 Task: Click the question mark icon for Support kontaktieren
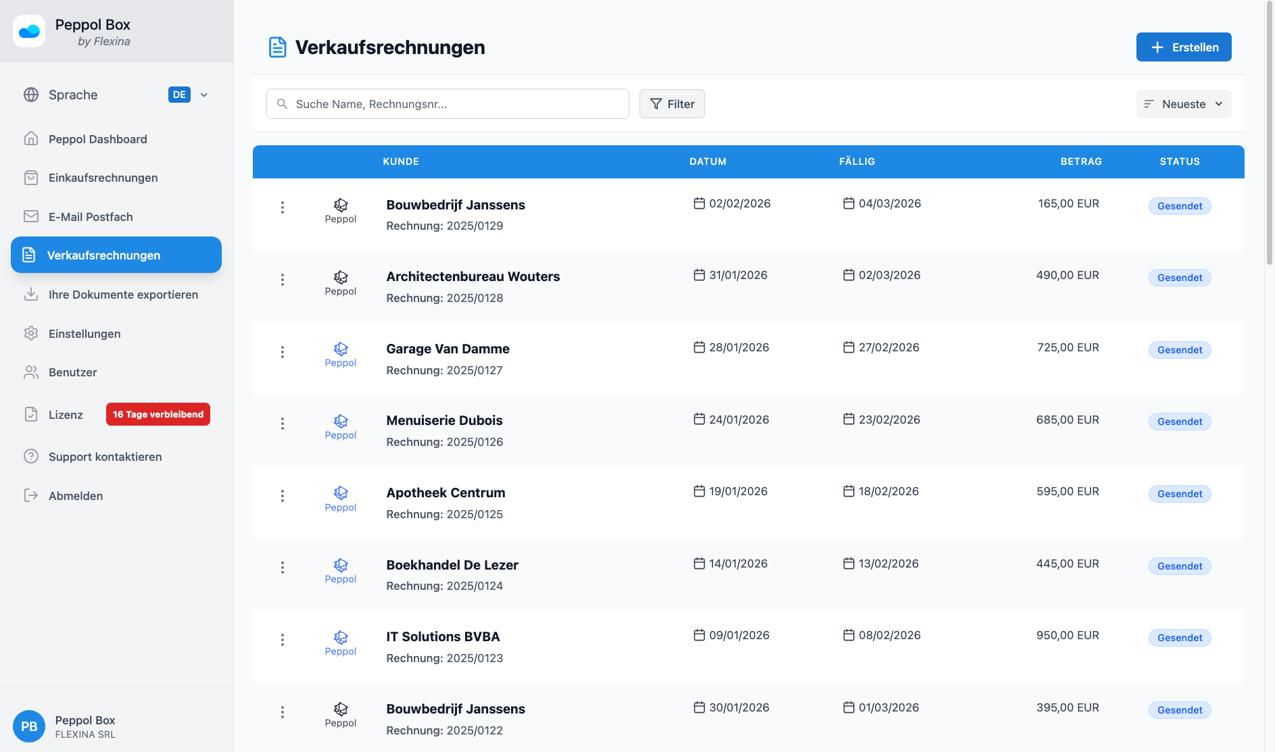31,456
